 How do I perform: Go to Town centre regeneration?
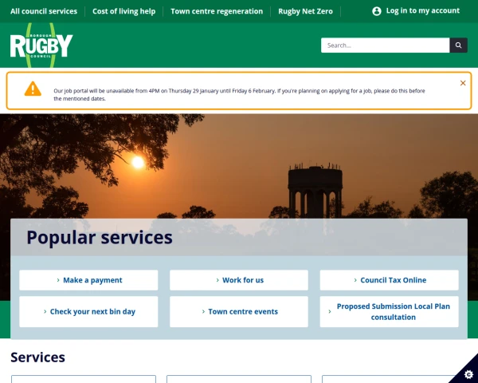(217, 11)
